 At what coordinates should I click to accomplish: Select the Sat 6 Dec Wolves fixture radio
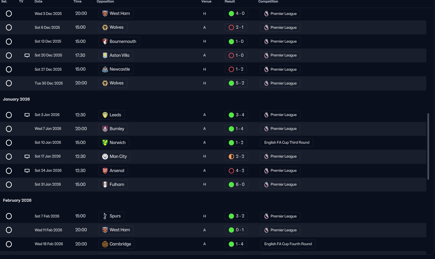(x=9, y=28)
